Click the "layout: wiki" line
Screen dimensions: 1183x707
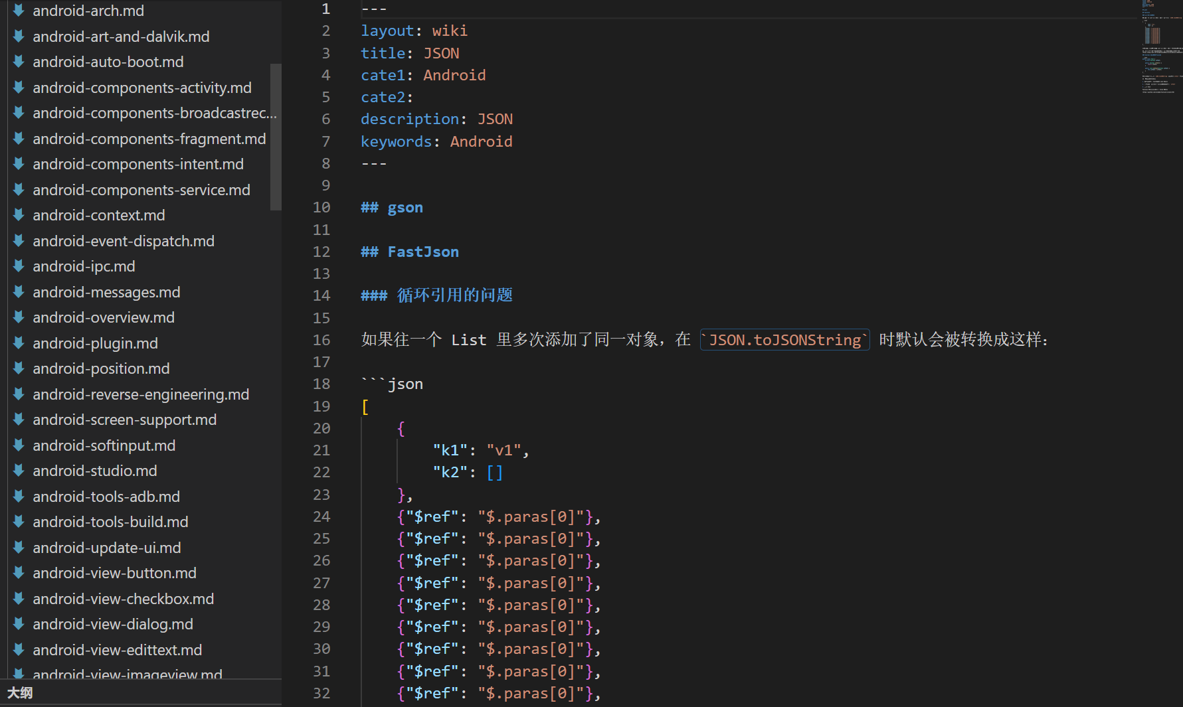click(x=414, y=31)
